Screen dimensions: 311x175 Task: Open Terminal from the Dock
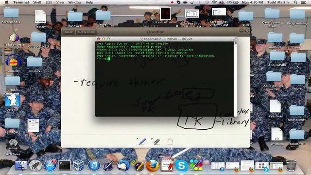(65, 165)
